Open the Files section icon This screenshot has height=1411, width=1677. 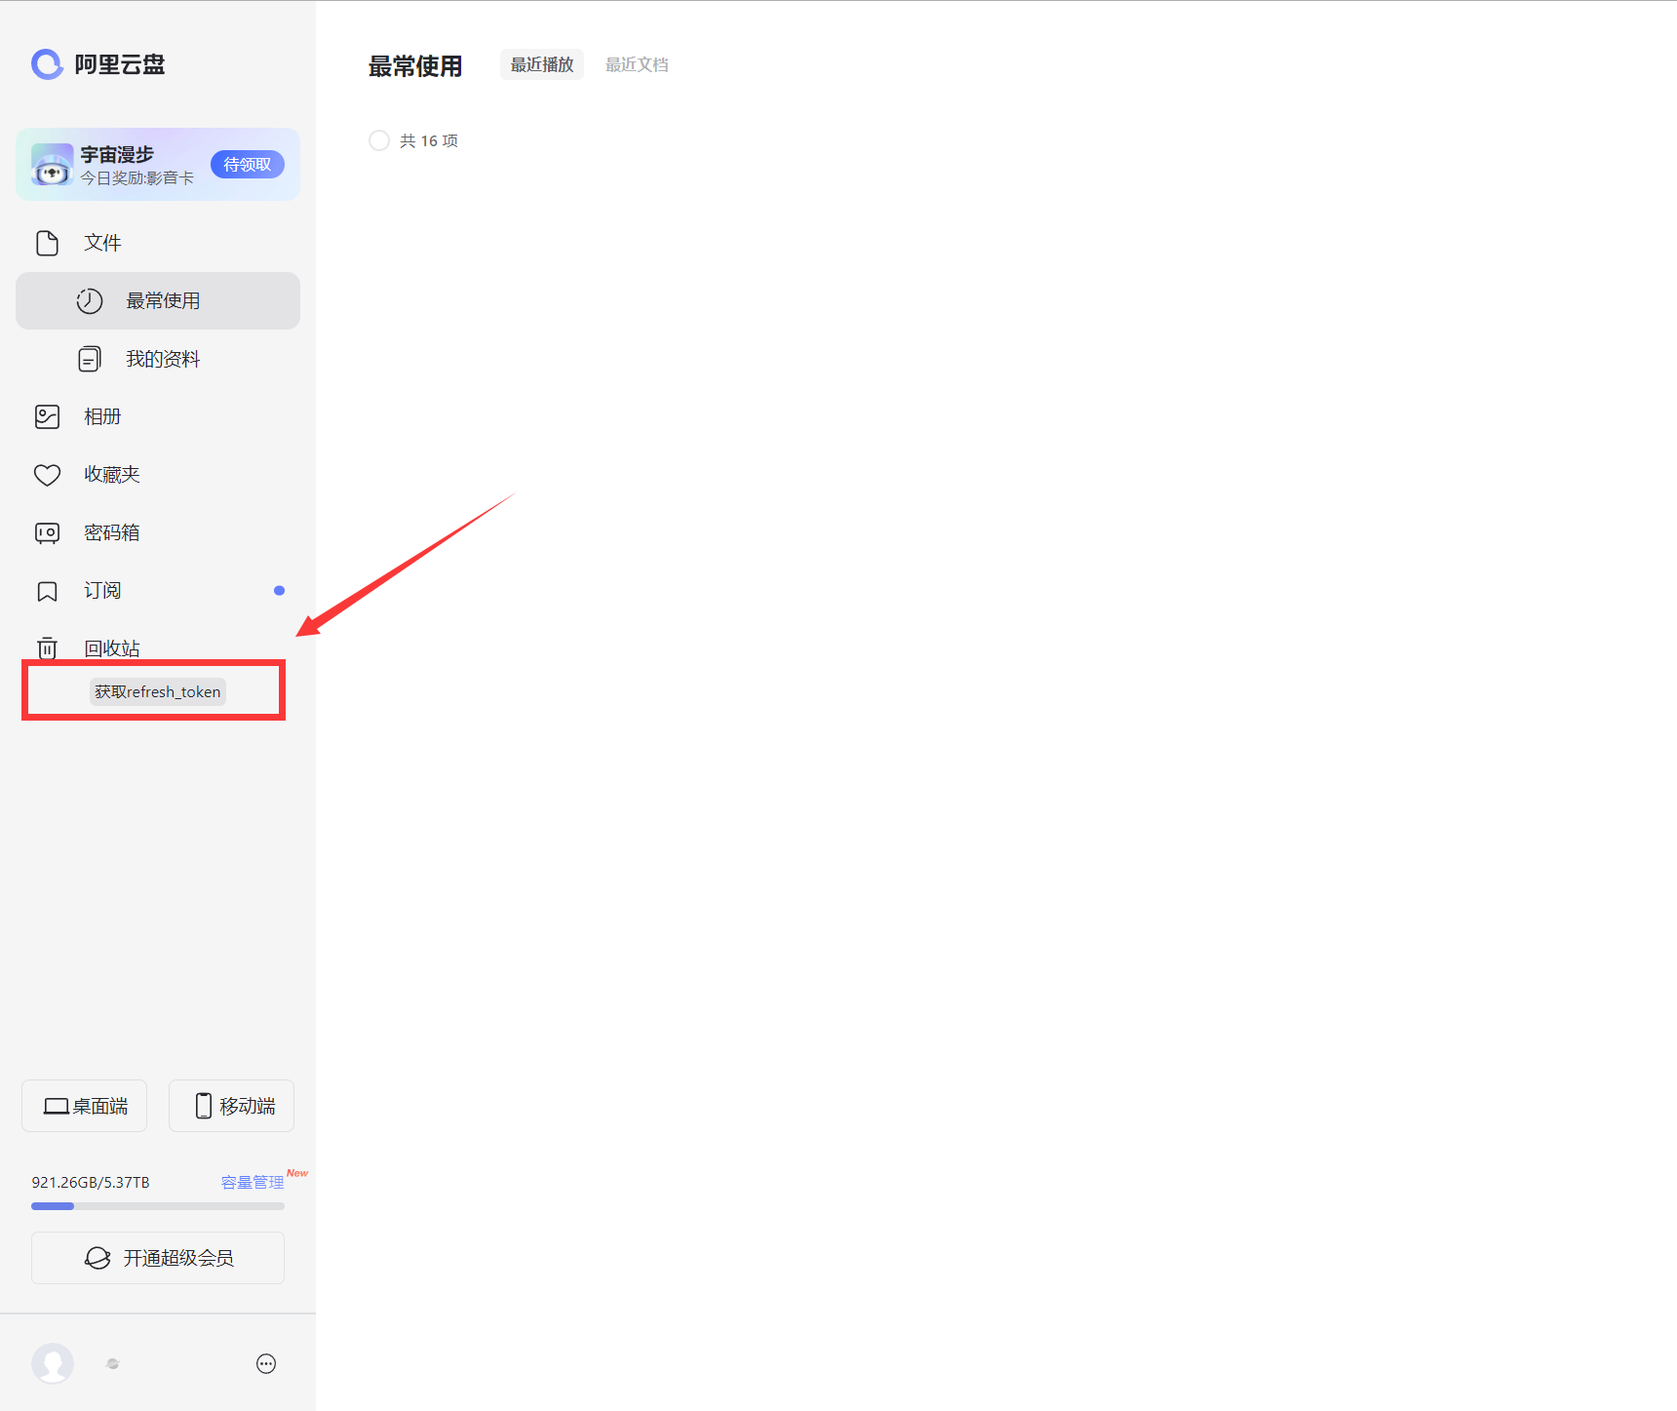pos(47,243)
